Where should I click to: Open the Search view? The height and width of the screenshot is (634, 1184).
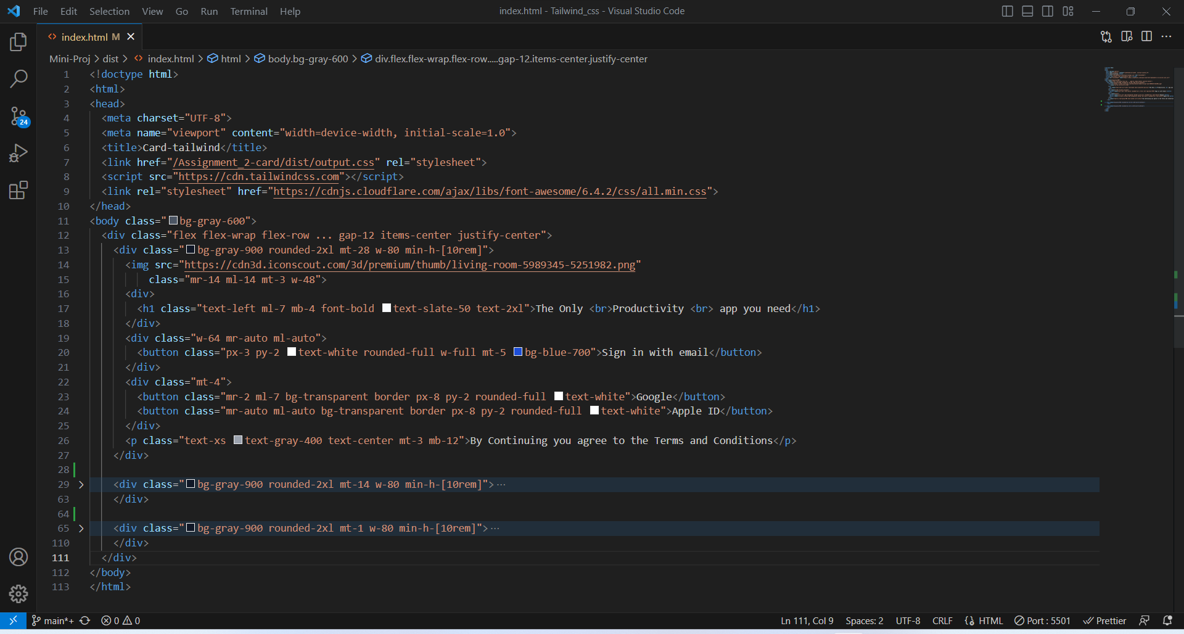[x=18, y=79]
